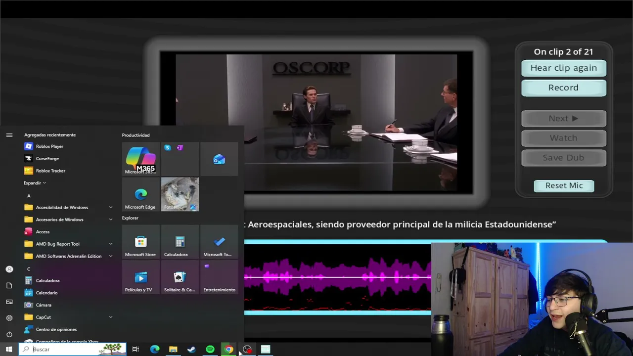Screen dimensions: 633x356
Task: Open the Fotos tile
Action: [x=180, y=194]
